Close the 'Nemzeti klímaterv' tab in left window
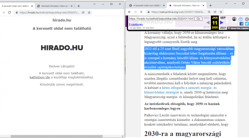The width and height of the screenshot is (249, 138). 72,6
